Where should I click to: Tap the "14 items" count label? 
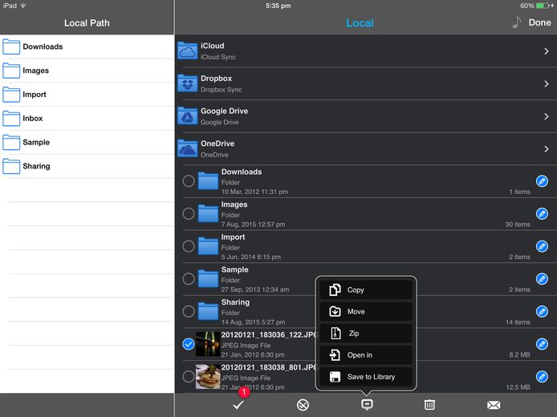click(518, 322)
